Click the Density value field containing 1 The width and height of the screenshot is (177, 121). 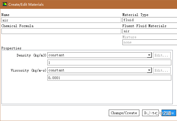(109, 63)
